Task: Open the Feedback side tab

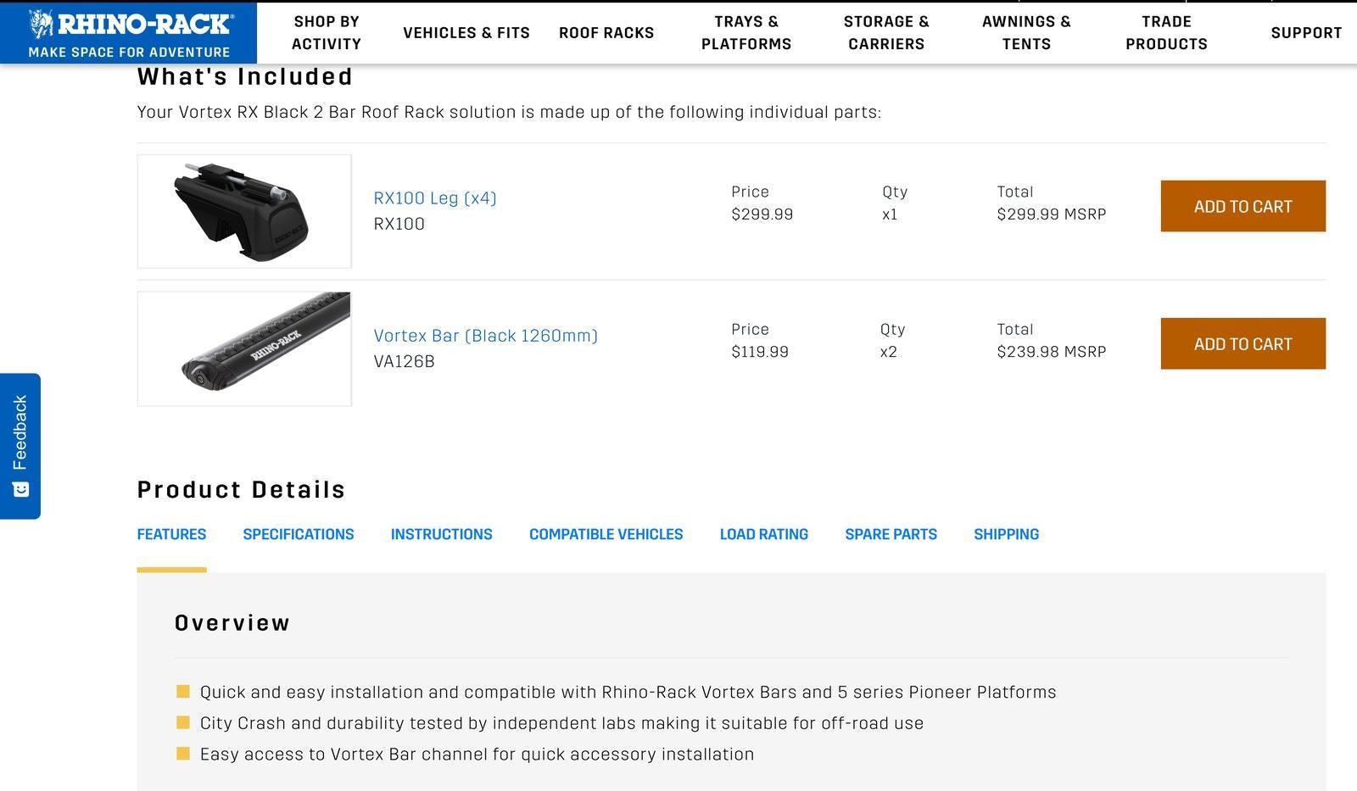Action: coord(20,432)
